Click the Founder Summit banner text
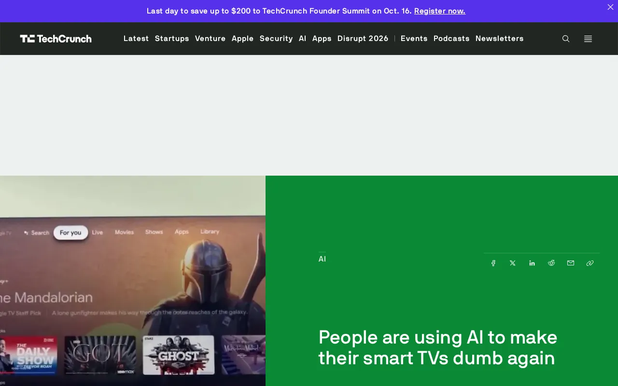This screenshot has width=618, height=386. pyautogui.click(x=279, y=11)
